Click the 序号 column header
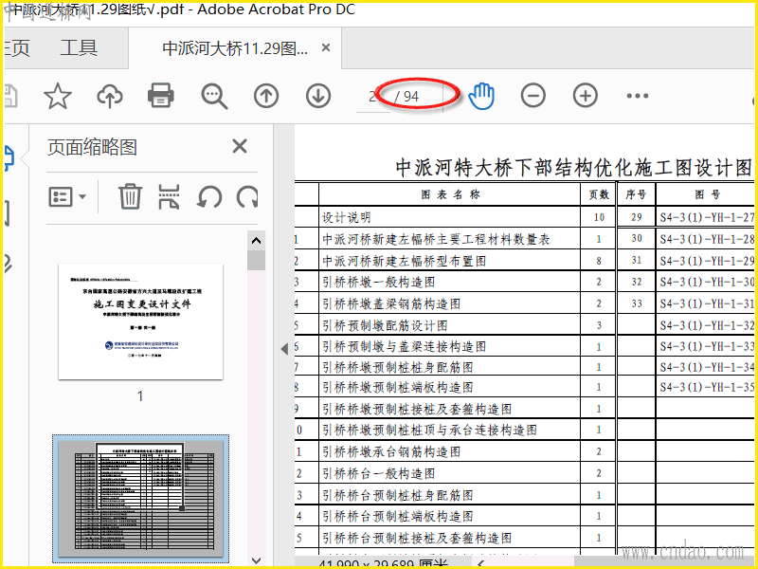 pyautogui.click(x=636, y=194)
